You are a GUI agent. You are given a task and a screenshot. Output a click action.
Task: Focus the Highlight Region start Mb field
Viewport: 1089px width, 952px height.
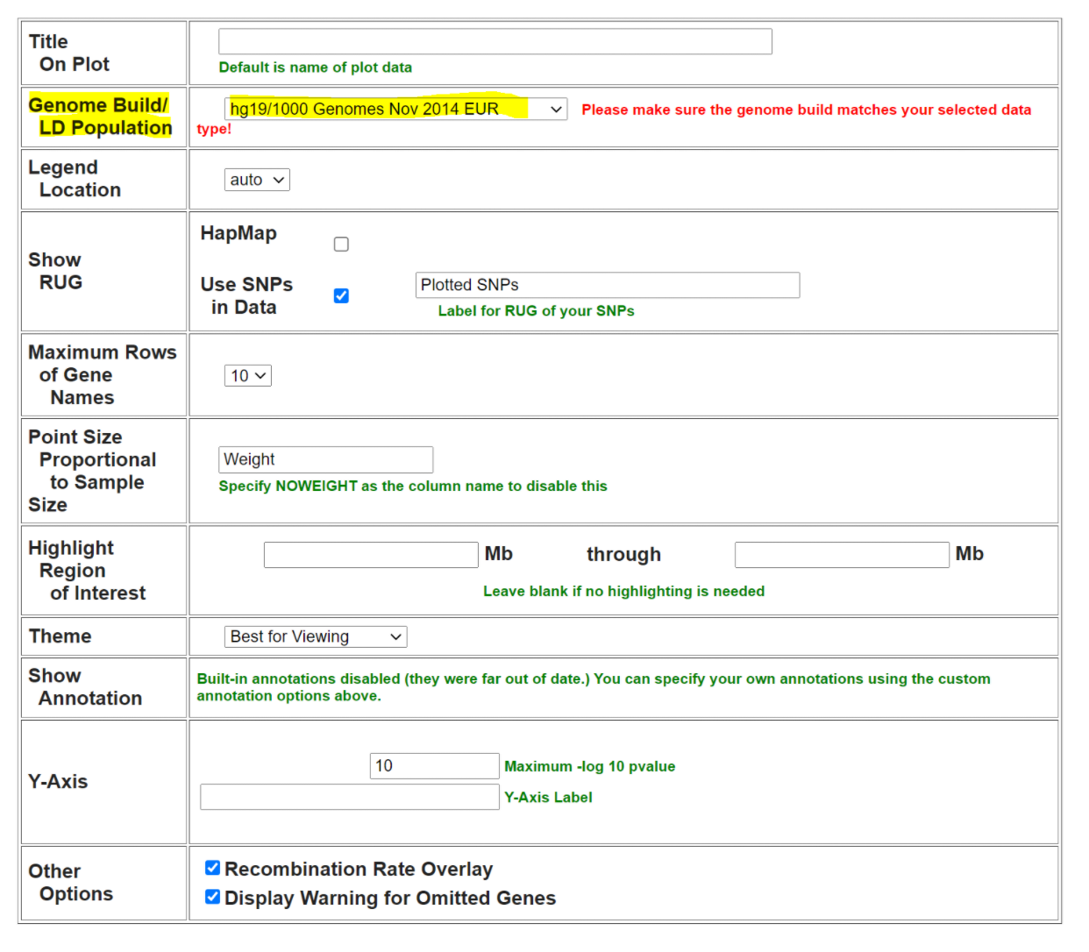pos(371,555)
